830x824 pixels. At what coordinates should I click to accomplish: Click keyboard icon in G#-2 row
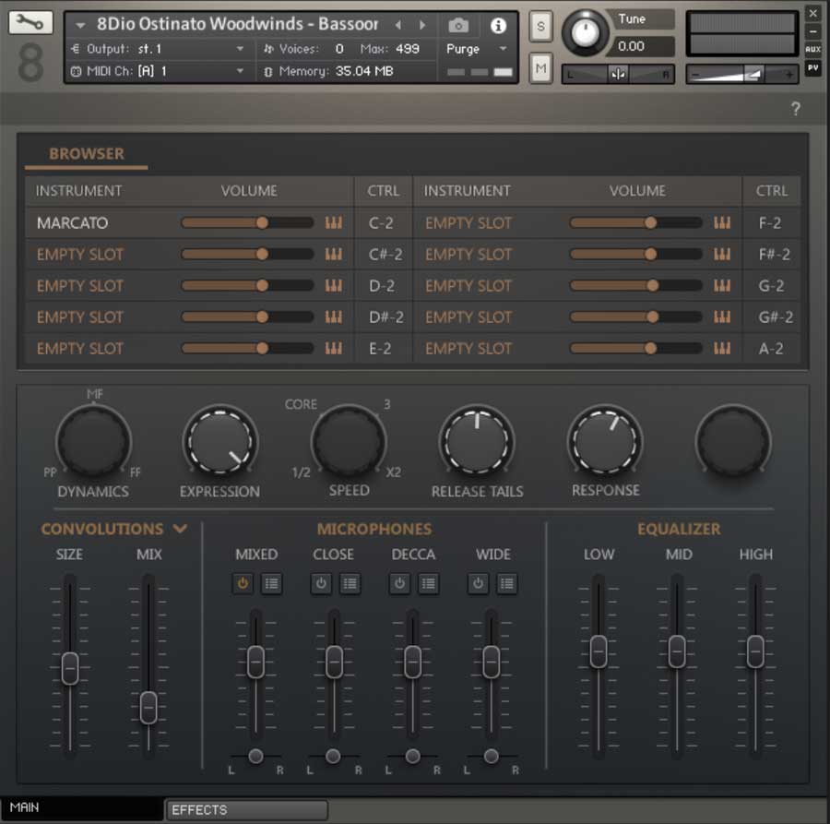722,316
